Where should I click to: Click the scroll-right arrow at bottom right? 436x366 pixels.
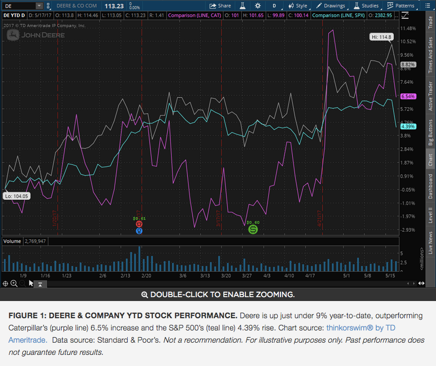click(x=414, y=283)
